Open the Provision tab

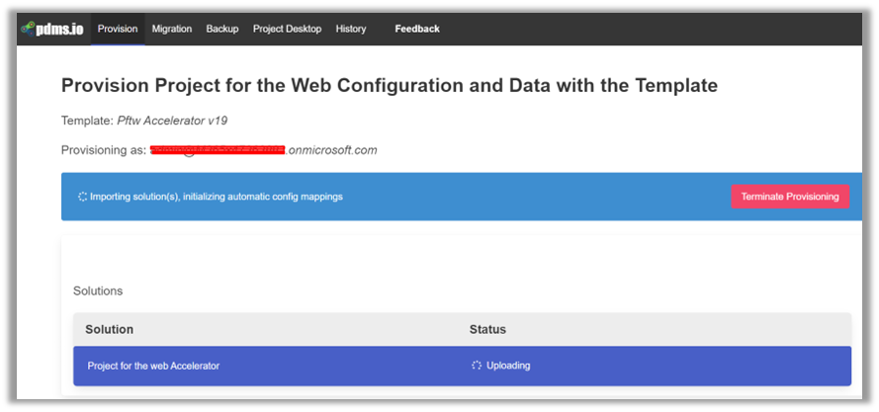[x=118, y=29]
